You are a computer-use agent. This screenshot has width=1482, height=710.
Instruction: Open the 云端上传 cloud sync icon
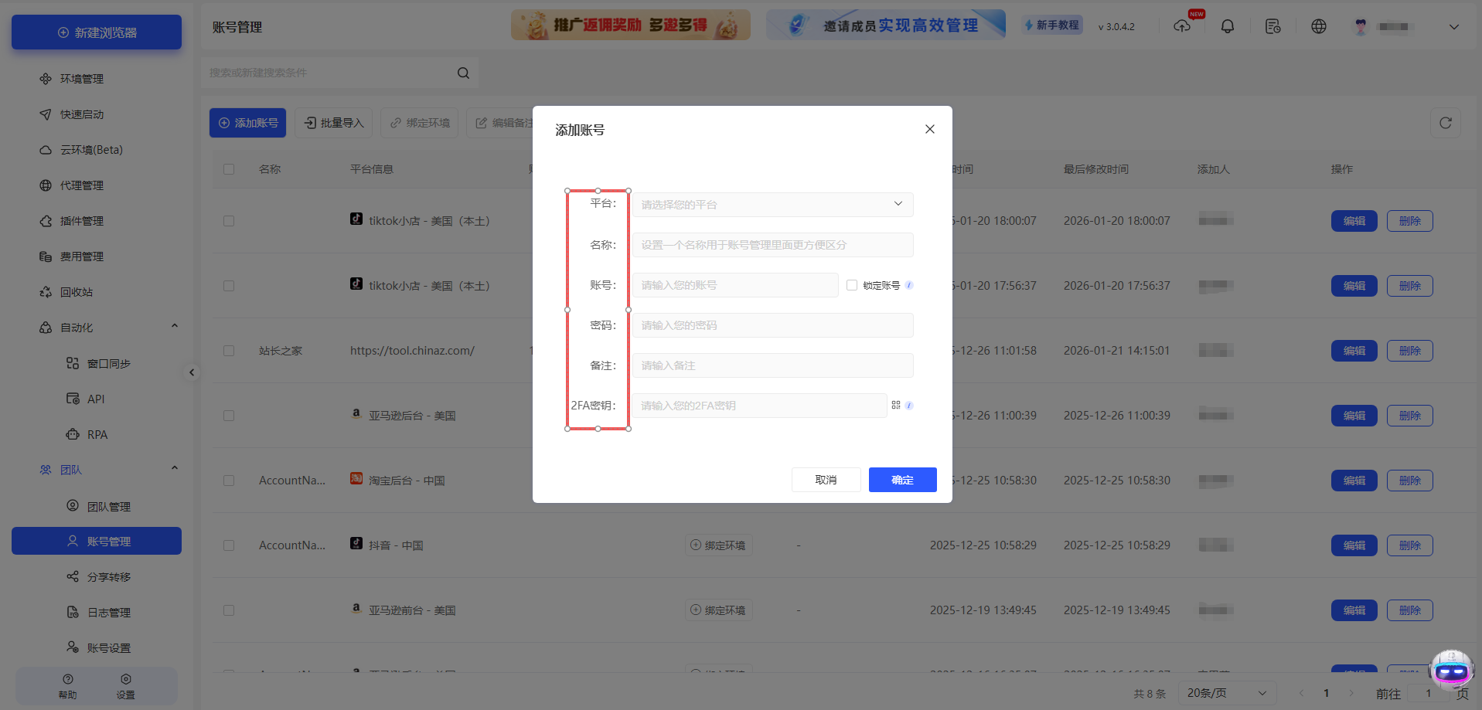pyautogui.click(x=1182, y=25)
